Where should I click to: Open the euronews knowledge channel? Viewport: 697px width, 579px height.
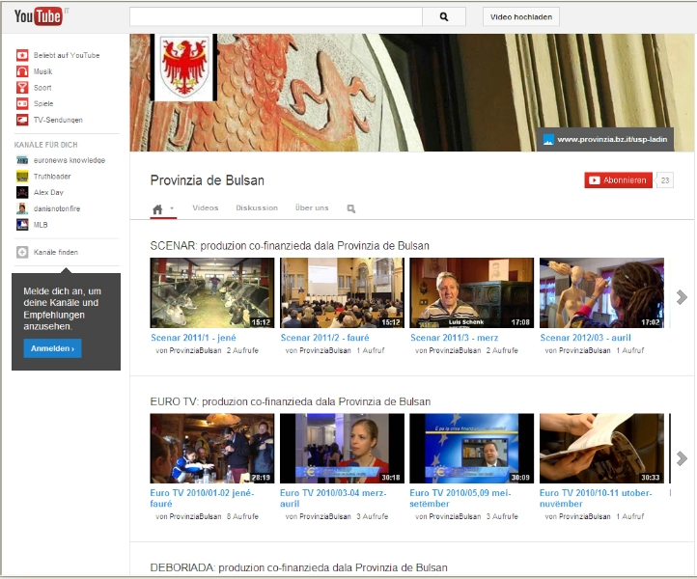click(x=68, y=160)
